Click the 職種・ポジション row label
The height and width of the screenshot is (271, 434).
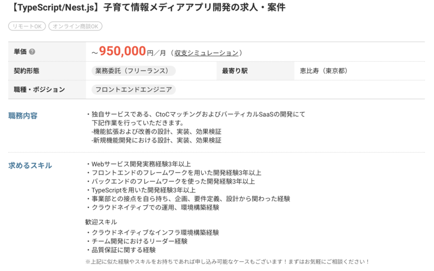[40, 89]
